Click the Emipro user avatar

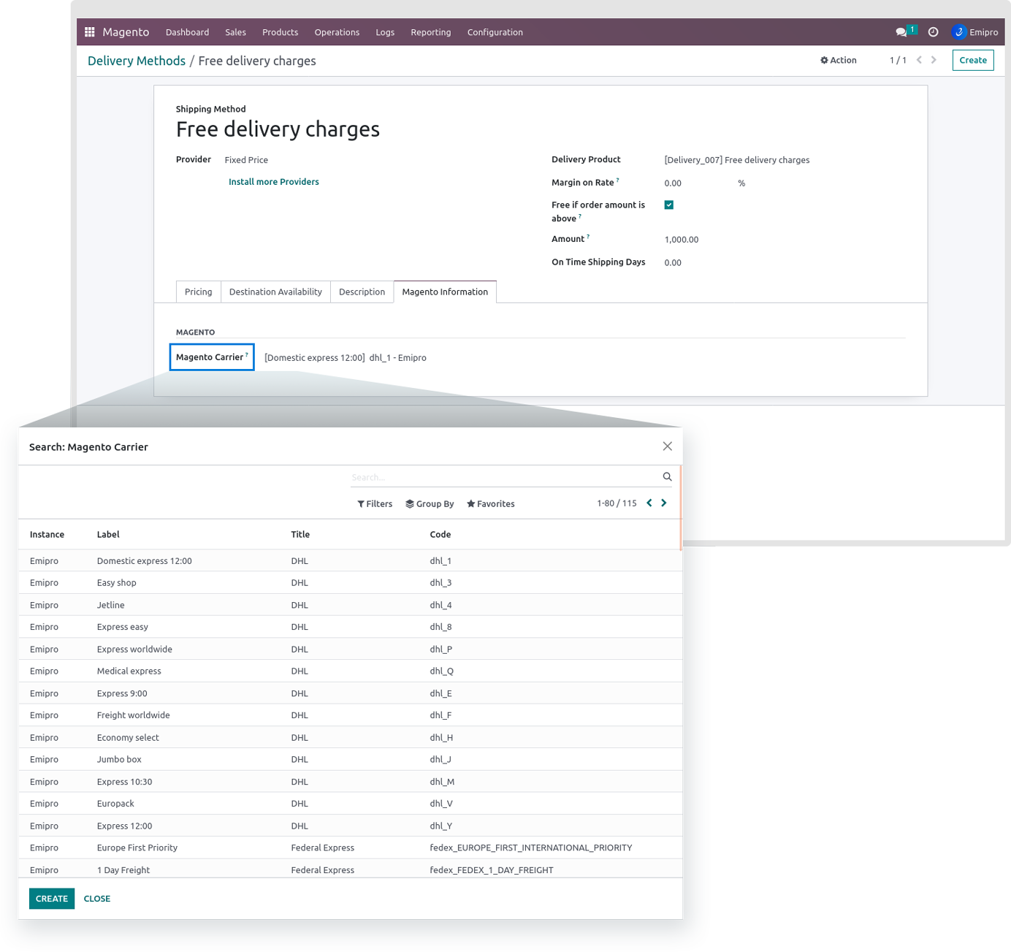coord(959,32)
